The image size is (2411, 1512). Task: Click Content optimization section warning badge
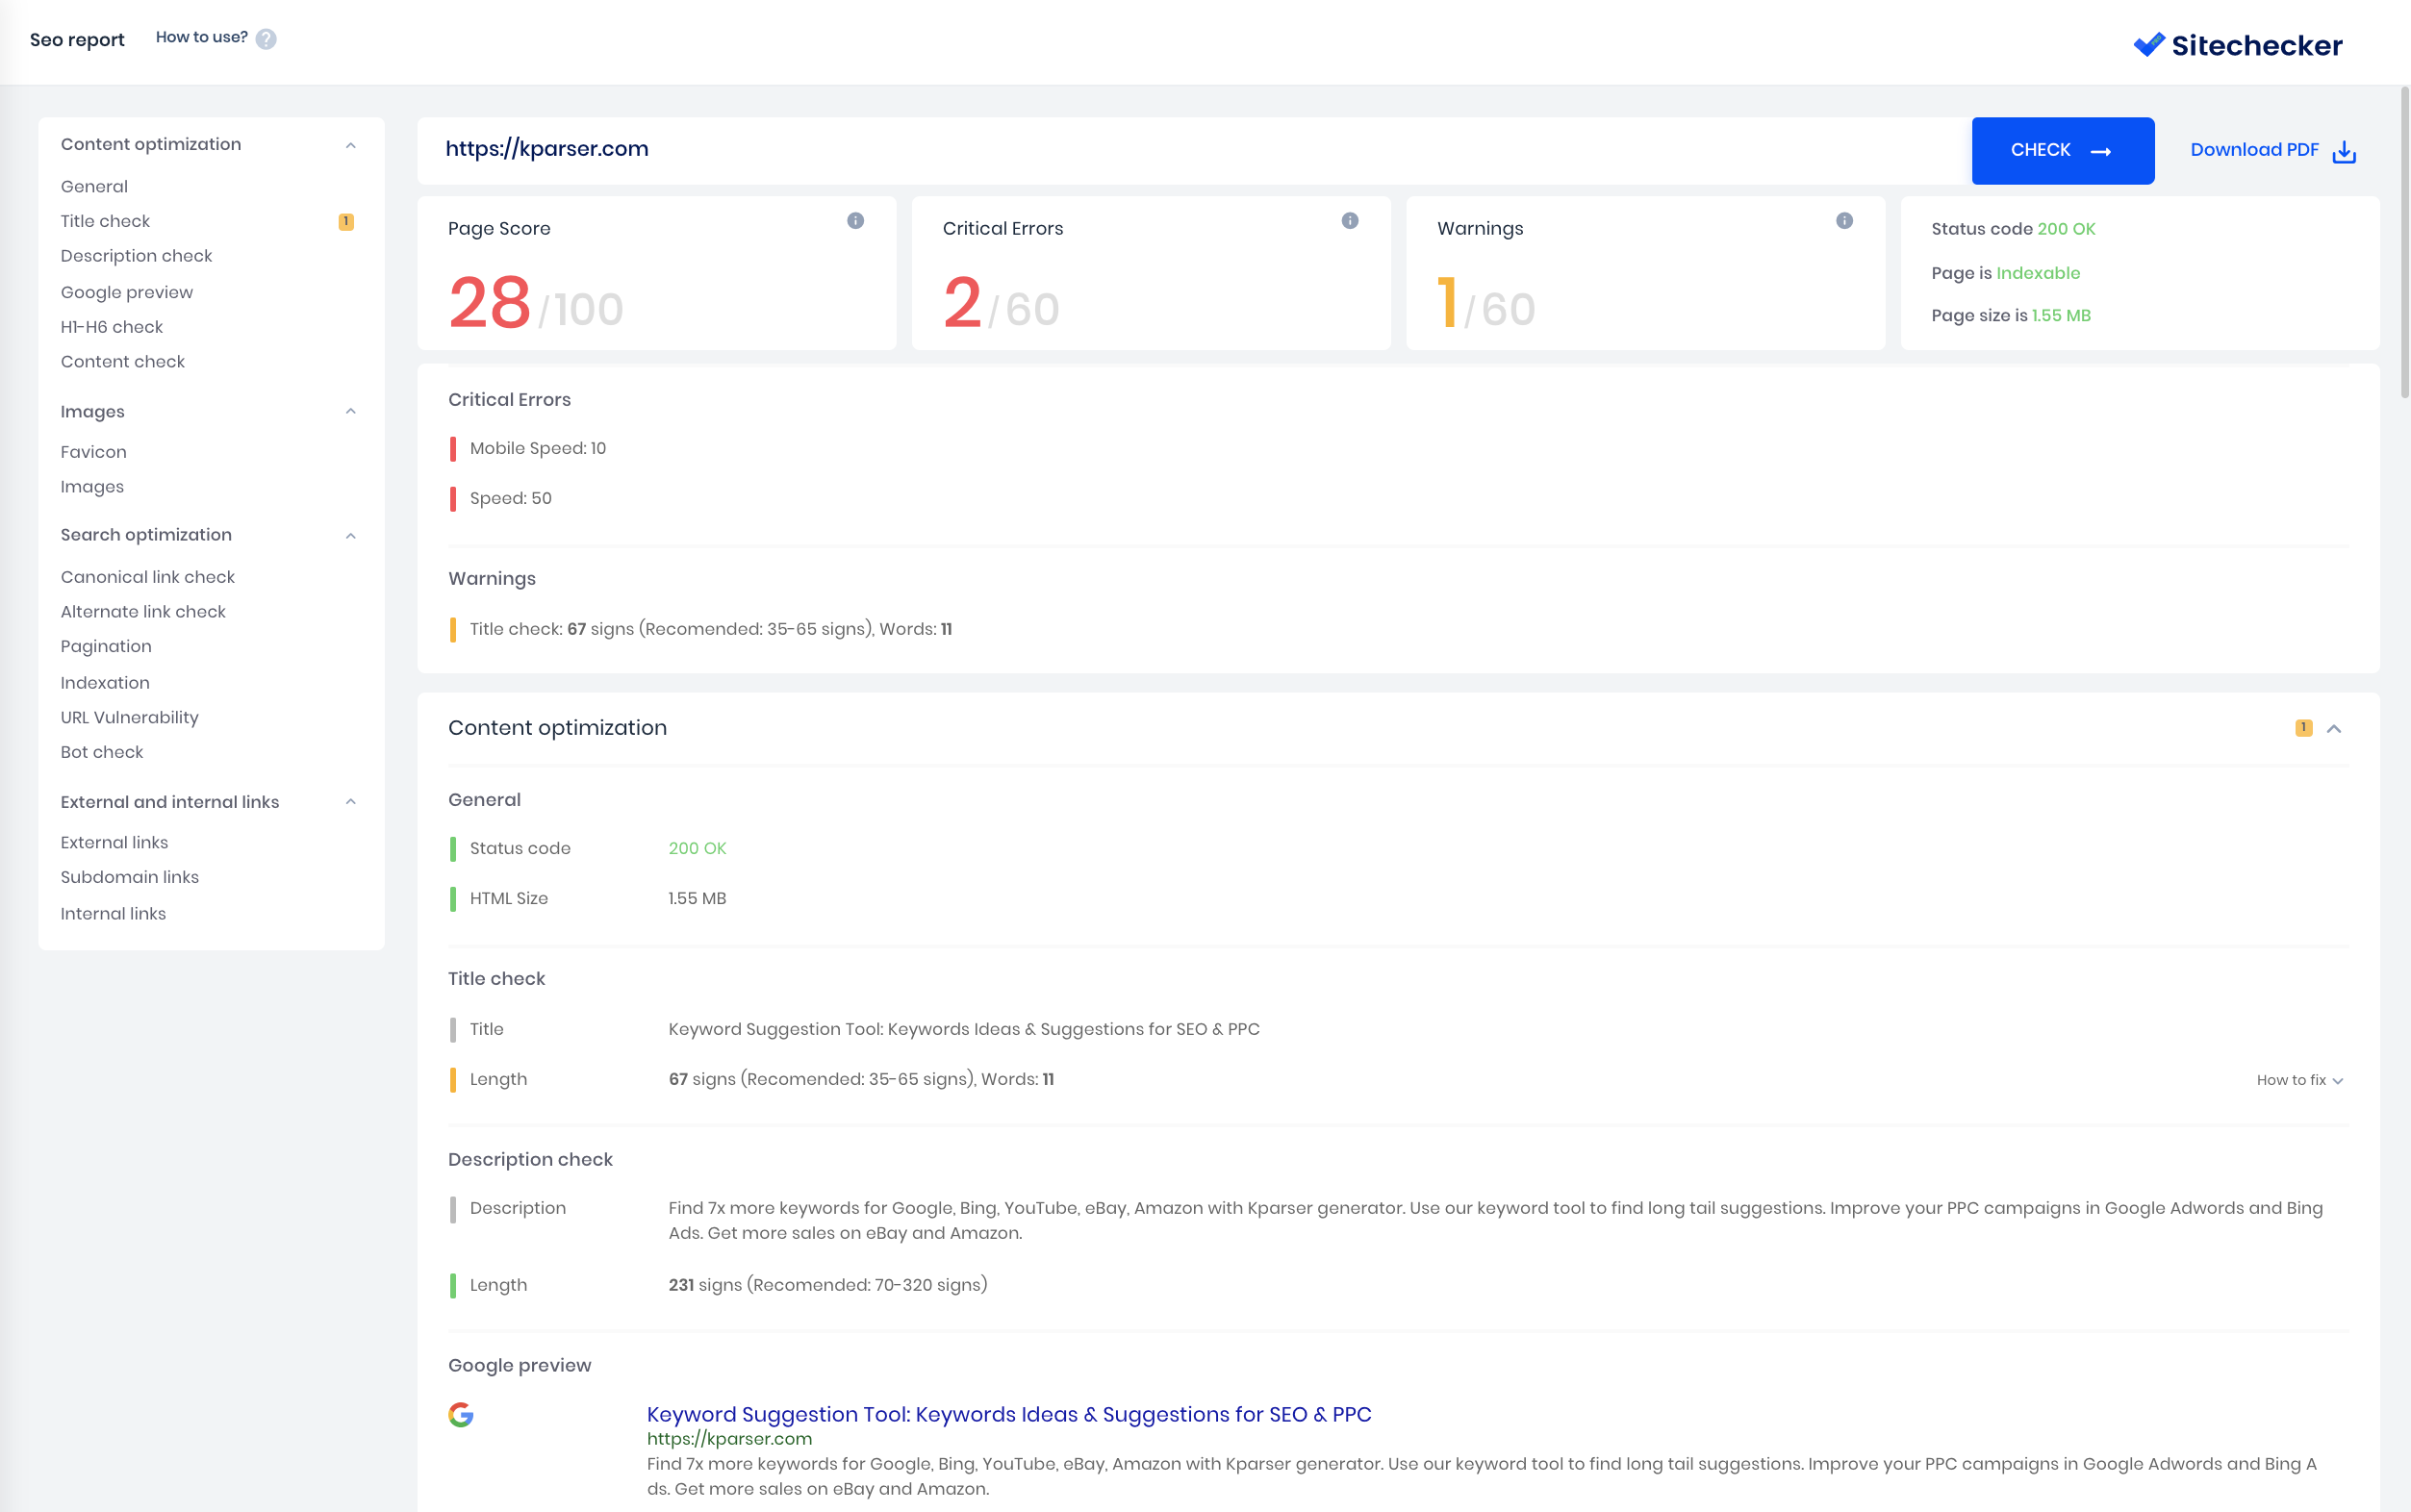click(x=2303, y=728)
